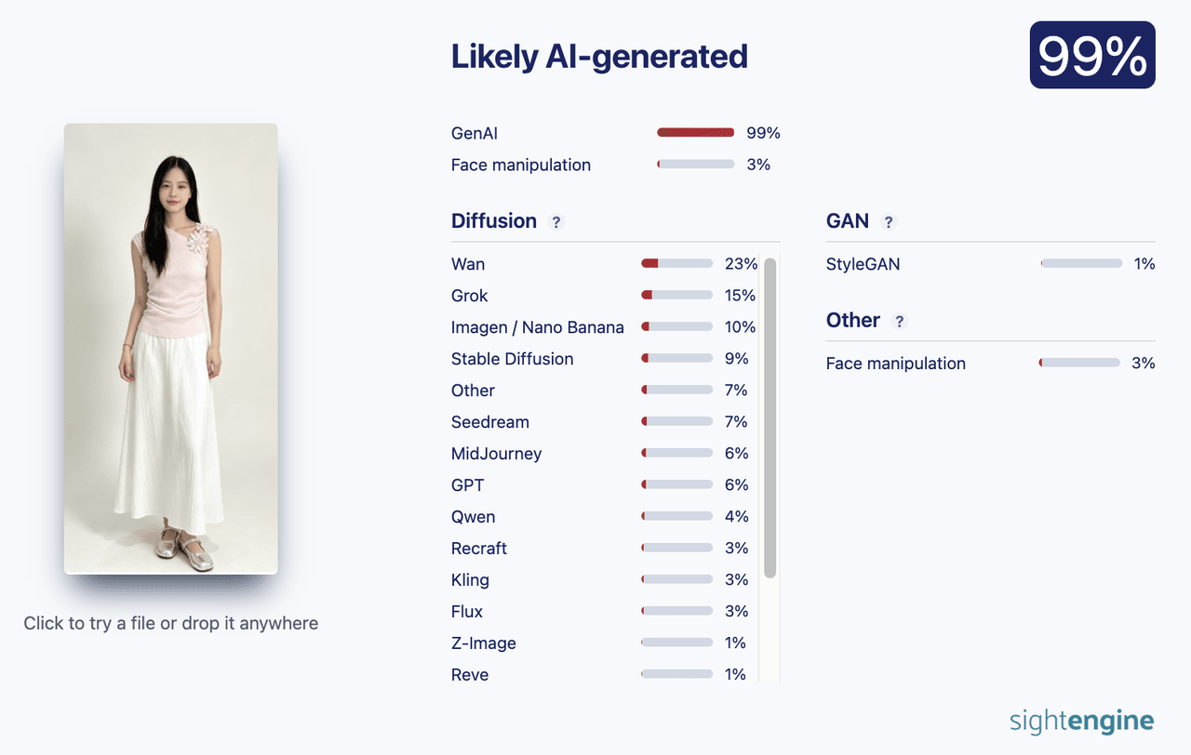Viewport: 1191px width, 755px height.
Task: Click the Other section help icon
Action: (x=899, y=321)
